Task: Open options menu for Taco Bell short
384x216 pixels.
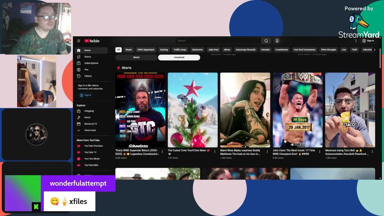Action: click(x=372, y=152)
